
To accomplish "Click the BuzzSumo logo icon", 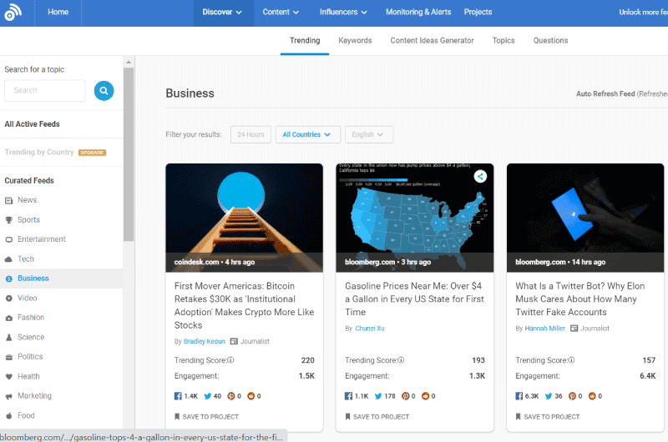I will [x=13, y=13].
